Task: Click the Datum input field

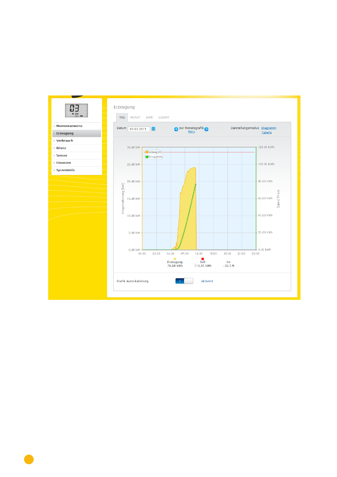Action: point(139,129)
